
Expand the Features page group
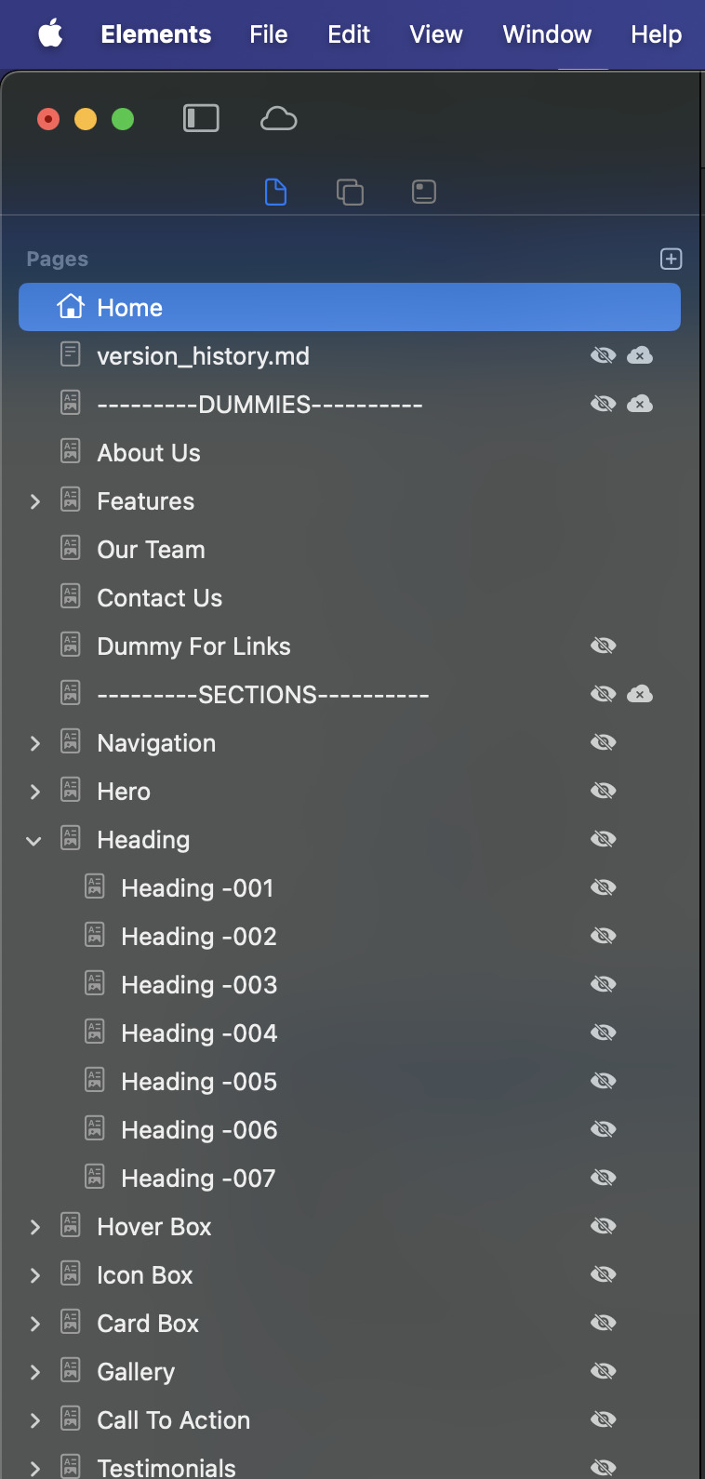34,501
